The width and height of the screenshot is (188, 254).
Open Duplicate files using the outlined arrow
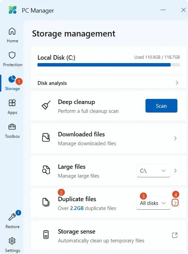pyautogui.click(x=175, y=203)
